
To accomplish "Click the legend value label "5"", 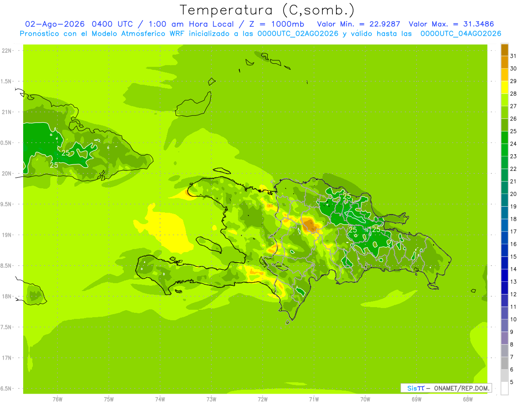I will click(512, 382).
